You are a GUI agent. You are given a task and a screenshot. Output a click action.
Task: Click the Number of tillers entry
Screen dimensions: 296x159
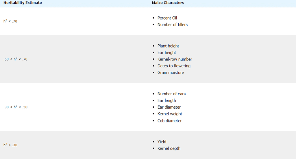(x=172, y=25)
